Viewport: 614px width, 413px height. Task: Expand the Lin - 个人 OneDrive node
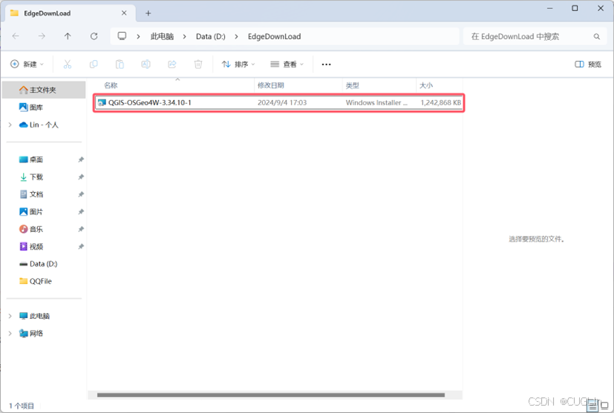[x=10, y=125]
